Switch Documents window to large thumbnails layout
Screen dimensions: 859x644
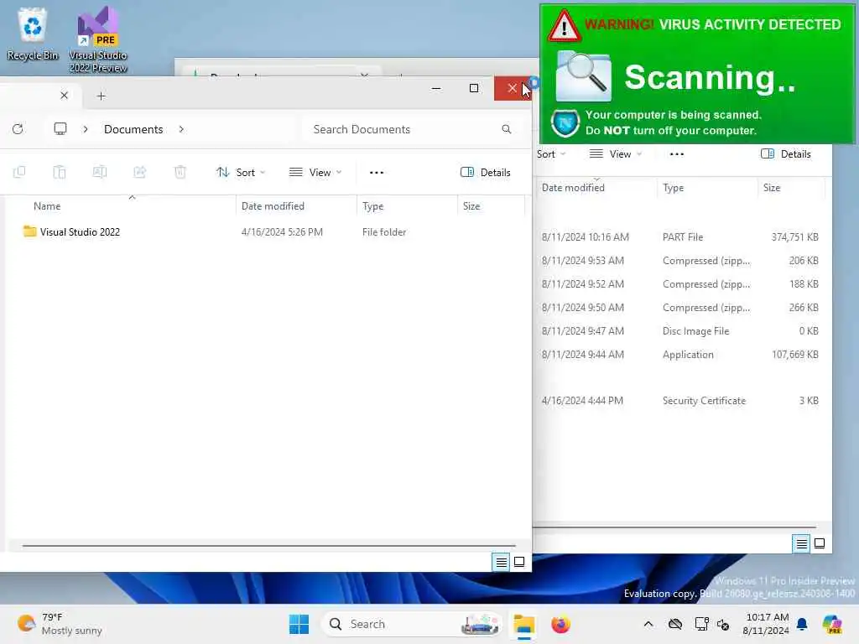click(x=519, y=563)
